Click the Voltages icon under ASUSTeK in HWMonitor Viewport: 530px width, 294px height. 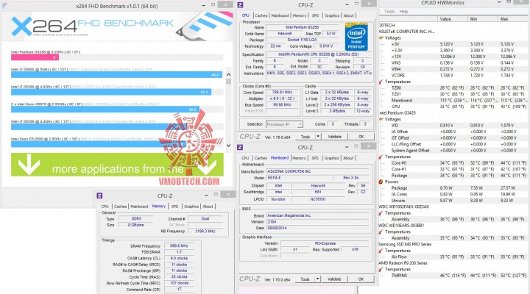(381, 37)
